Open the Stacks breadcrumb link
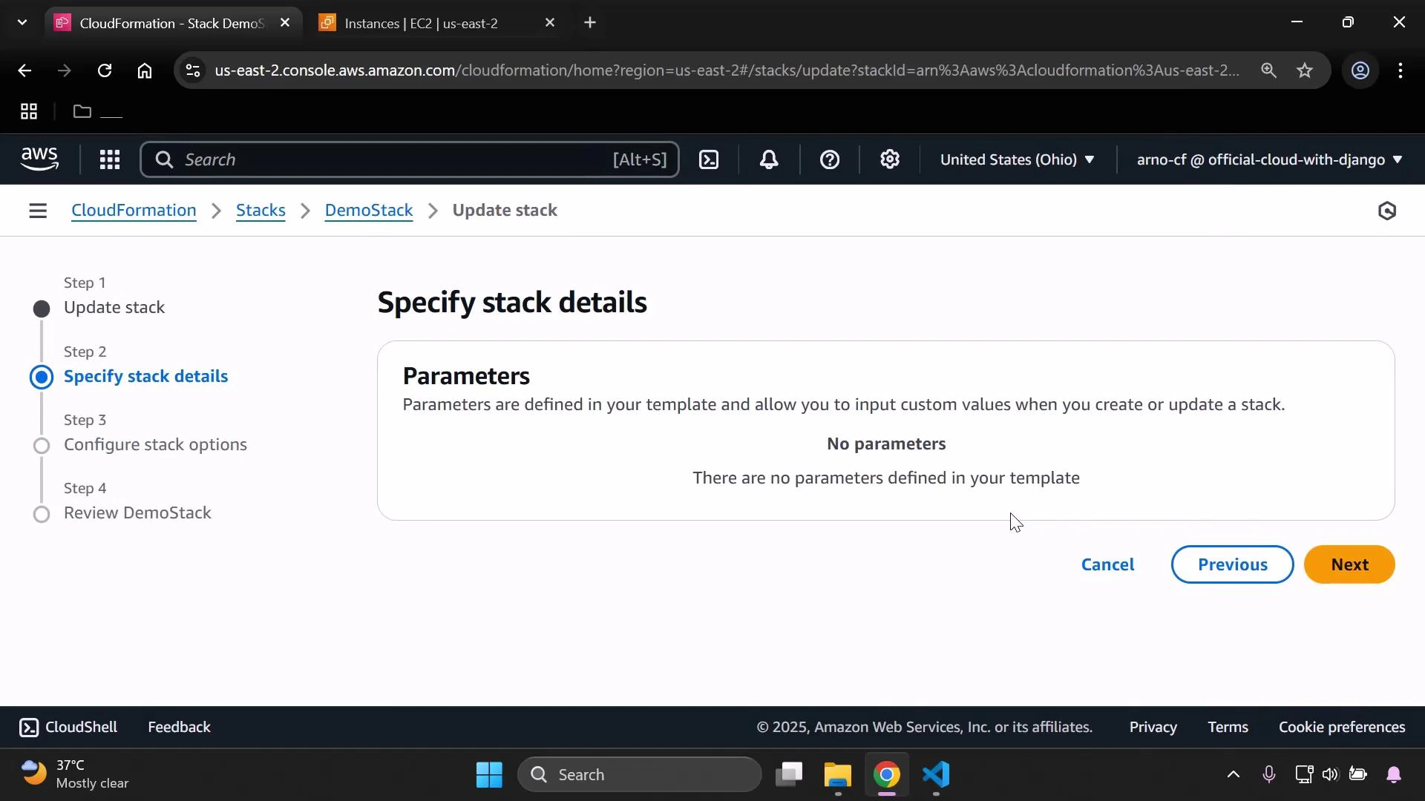 pyautogui.click(x=261, y=211)
